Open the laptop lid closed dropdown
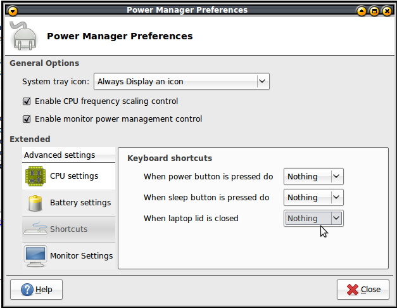The image size is (397, 308). pos(313,218)
